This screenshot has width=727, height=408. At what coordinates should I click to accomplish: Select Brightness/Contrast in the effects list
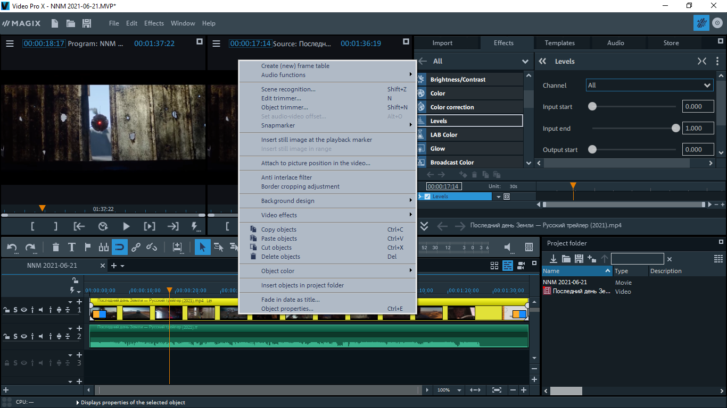coord(458,79)
